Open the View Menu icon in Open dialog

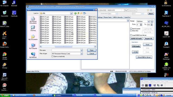[85, 13]
